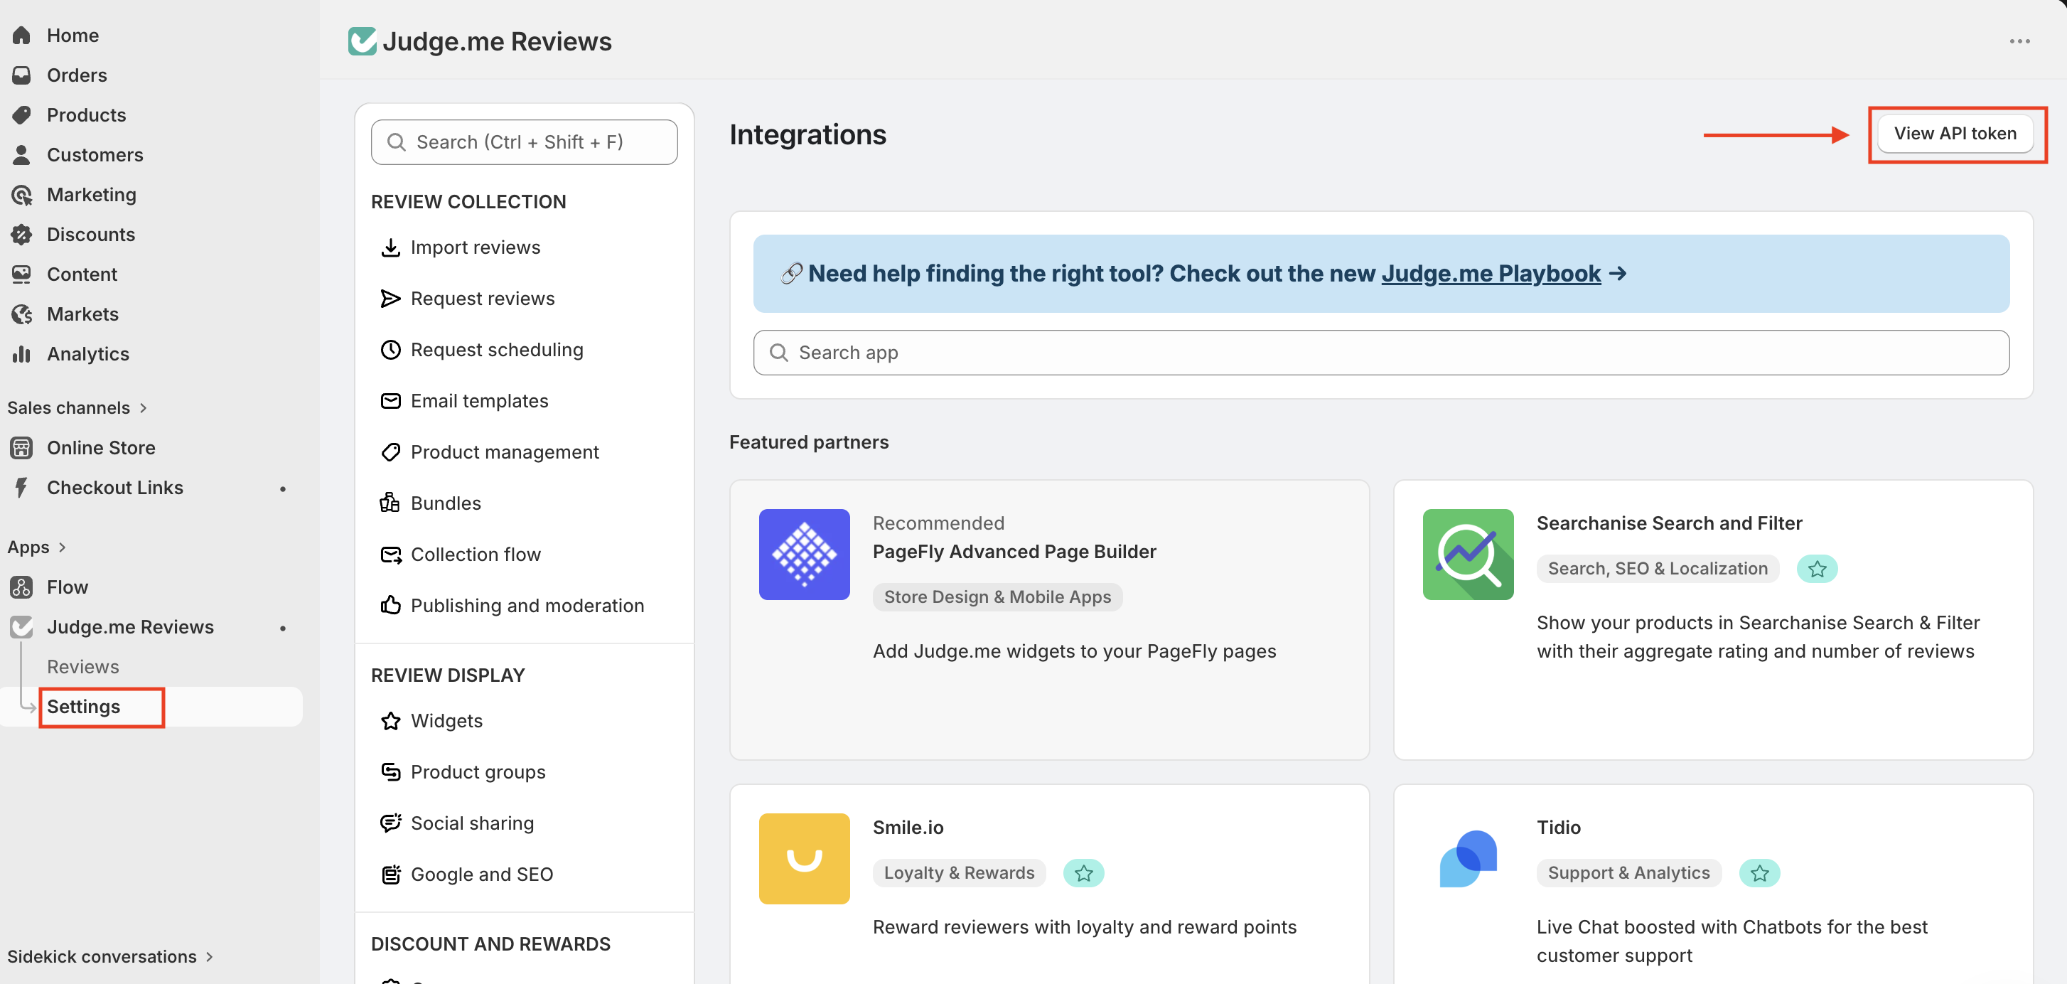Open Orders in the sidebar
The height and width of the screenshot is (984, 2067).
77,75
